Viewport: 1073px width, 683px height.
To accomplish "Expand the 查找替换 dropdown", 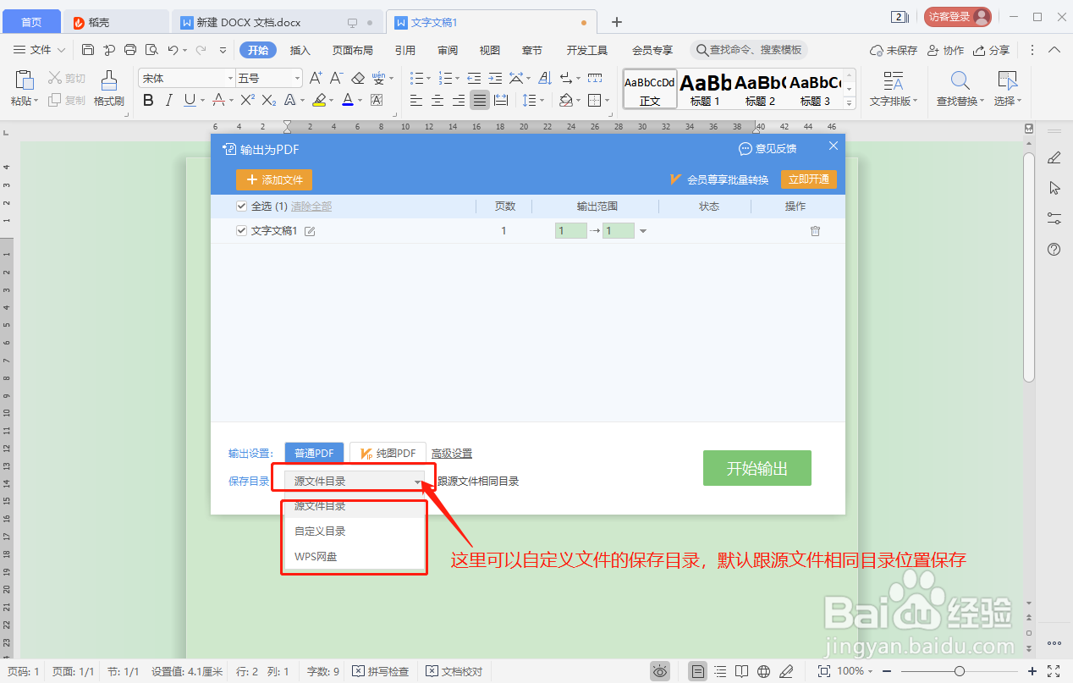I will [959, 101].
